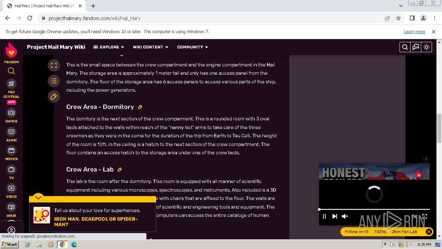
Task: Go to Anime in the Fandom sidebar
Action: [11, 135]
